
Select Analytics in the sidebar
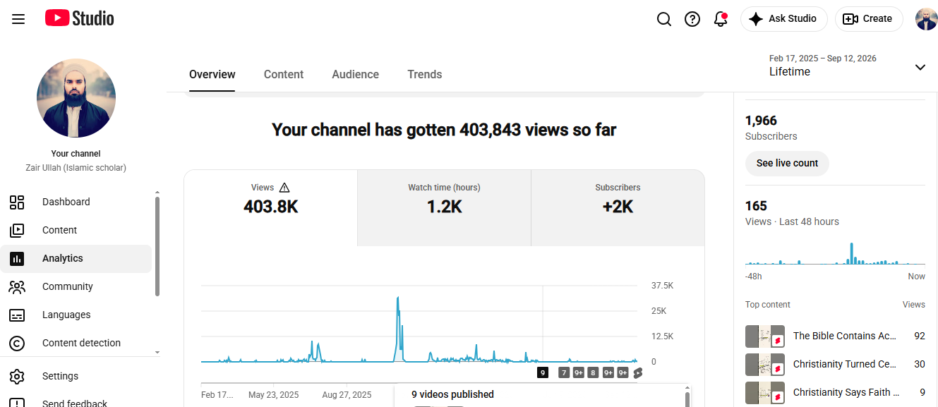point(76,259)
